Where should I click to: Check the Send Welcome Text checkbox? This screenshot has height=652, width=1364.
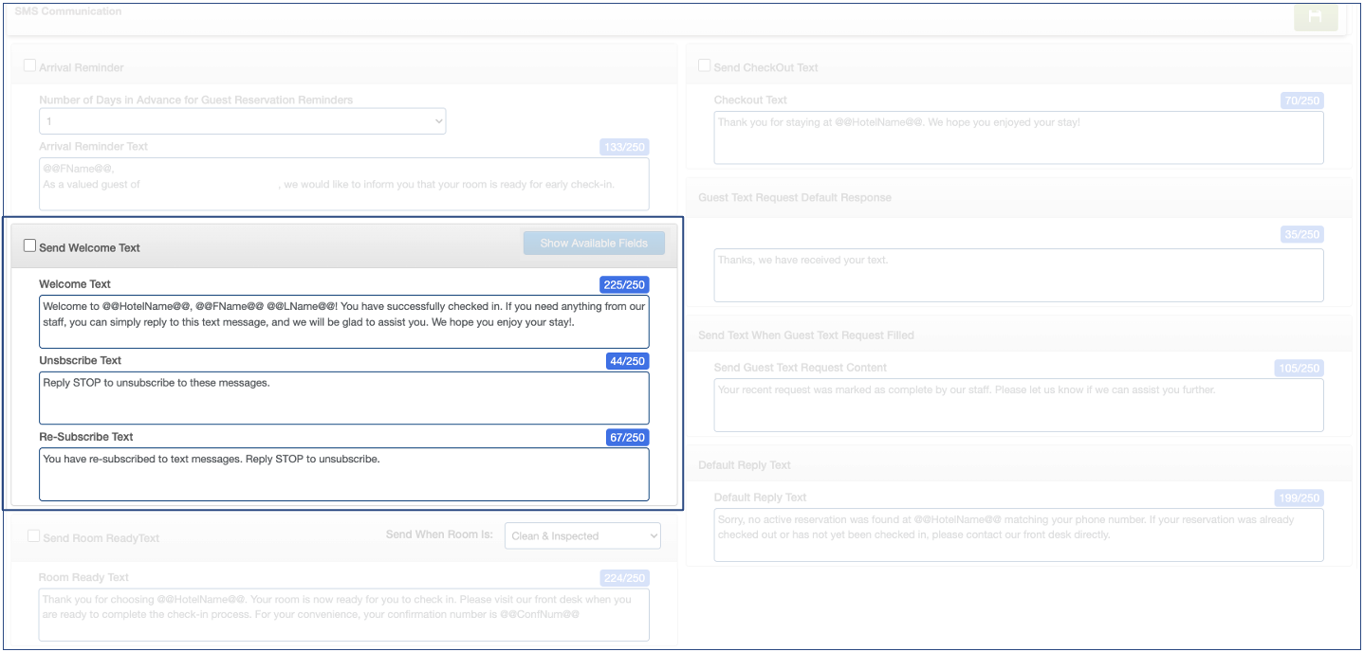pyautogui.click(x=30, y=246)
